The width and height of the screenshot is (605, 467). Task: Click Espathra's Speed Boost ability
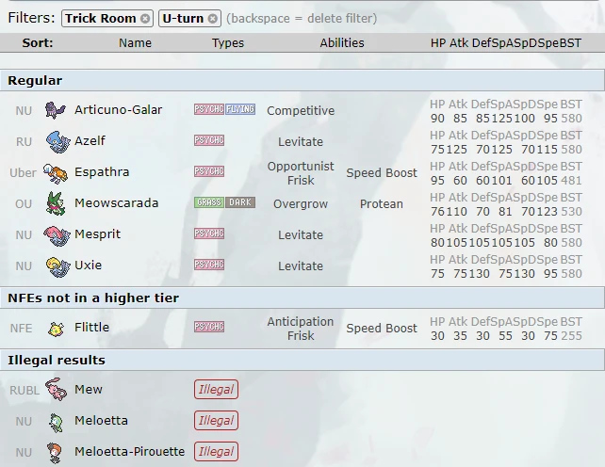(382, 173)
